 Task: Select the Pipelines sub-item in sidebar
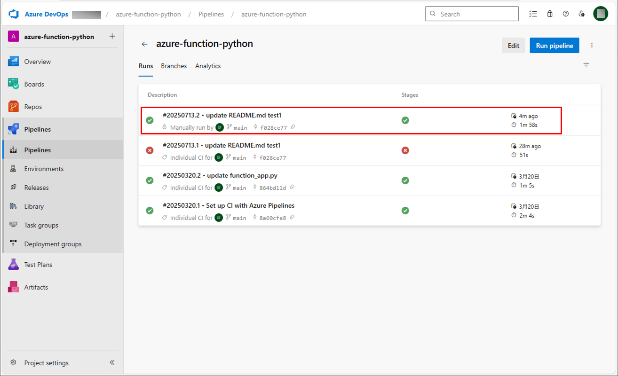point(63,150)
